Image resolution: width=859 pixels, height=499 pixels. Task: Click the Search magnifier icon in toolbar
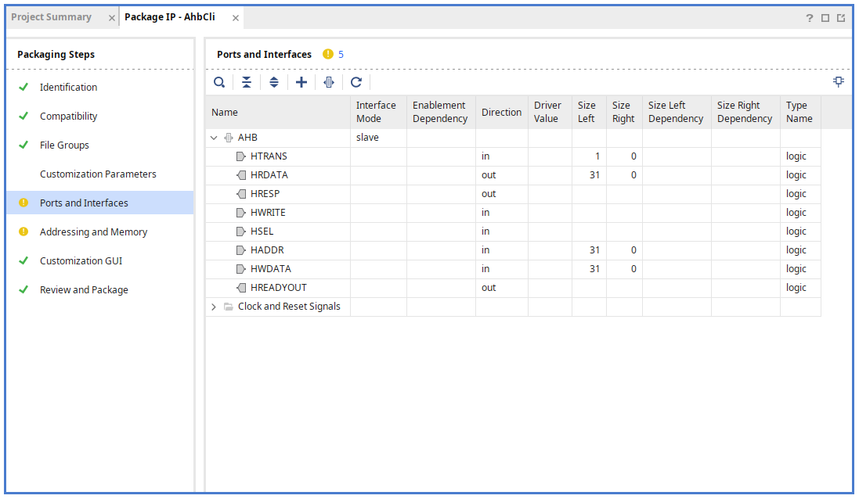click(x=219, y=82)
